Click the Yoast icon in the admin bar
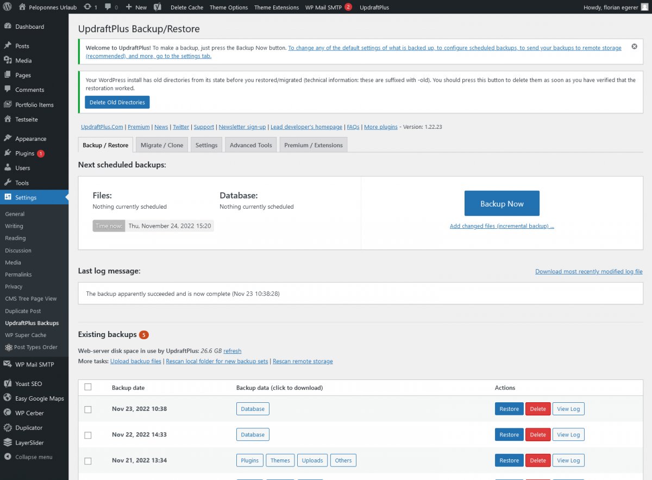The image size is (652, 480). (x=156, y=7)
